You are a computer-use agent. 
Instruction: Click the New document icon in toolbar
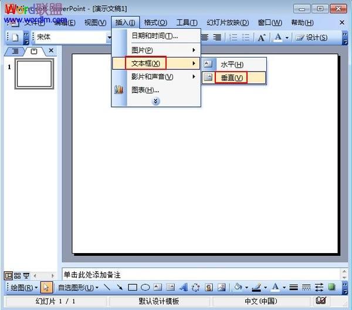[x=15, y=38]
